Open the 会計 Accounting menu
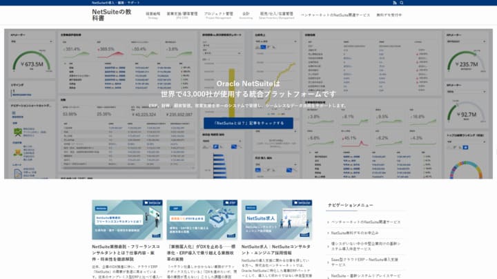 [x=246, y=15]
